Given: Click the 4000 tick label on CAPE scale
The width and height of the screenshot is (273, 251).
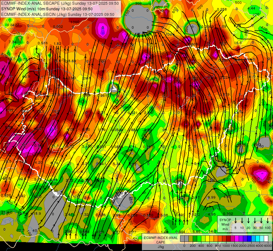Looking at the screenshot, I should tap(260, 246).
